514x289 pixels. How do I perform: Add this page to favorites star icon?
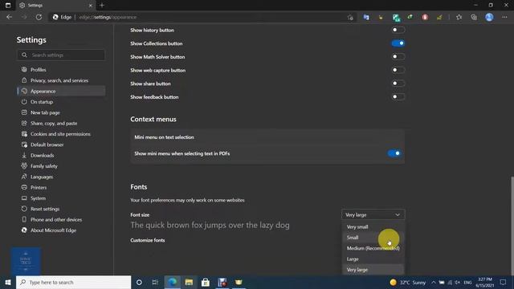point(350,18)
